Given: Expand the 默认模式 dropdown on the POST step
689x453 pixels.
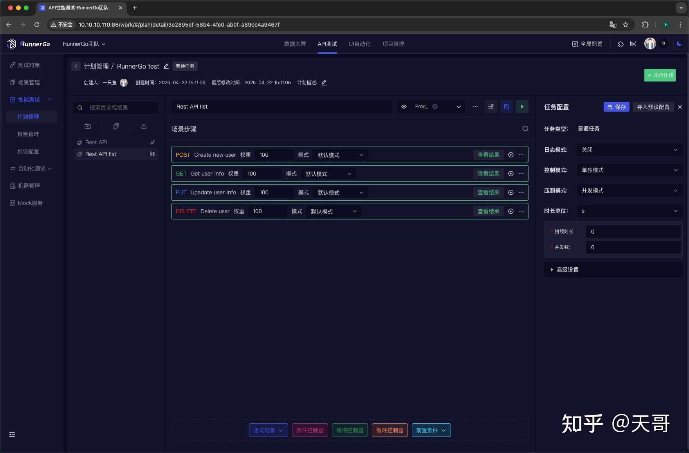Looking at the screenshot, I should 340,155.
